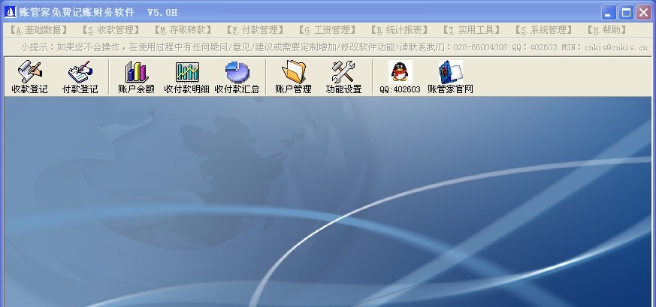Viewport: 656px width, 307px height.
Task: Open the 实用工具 menu
Action: click(473, 30)
